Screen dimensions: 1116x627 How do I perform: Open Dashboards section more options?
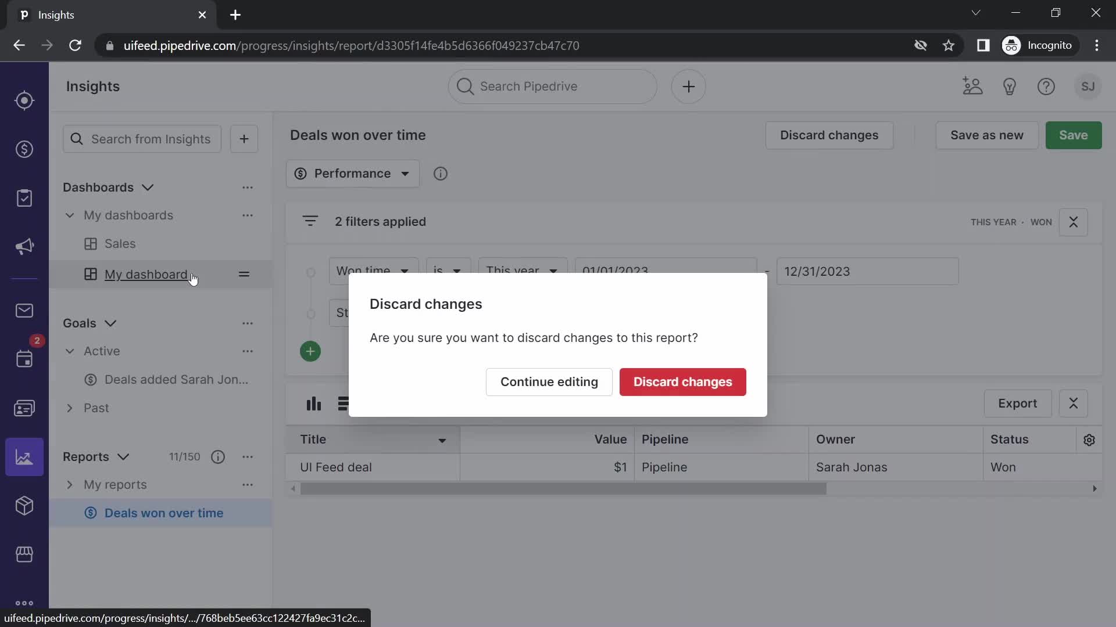[248, 188]
